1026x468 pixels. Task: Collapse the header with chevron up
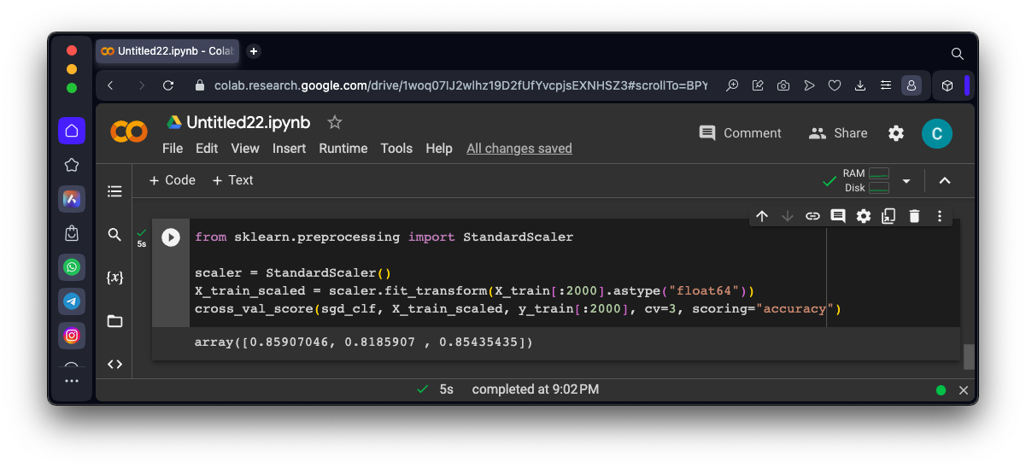click(x=945, y=180)
